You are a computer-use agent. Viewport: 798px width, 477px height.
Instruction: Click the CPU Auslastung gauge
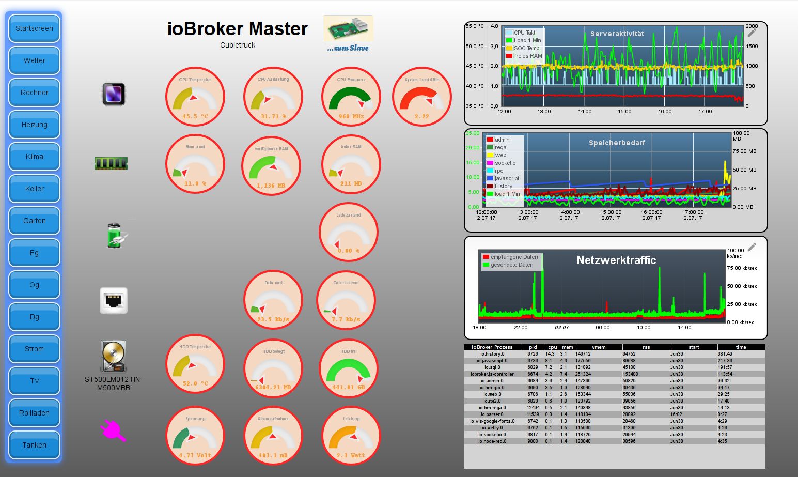[x=273, y=97]
